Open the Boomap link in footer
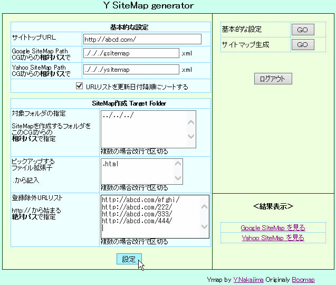The image size is (336, 285). [303, 280]
